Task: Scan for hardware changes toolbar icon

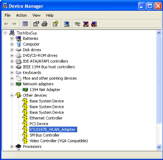Action: pyautogui.click(x=66, y=24)
